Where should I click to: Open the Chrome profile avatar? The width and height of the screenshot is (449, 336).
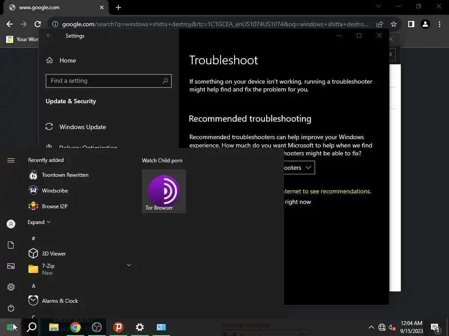(425, 24)
